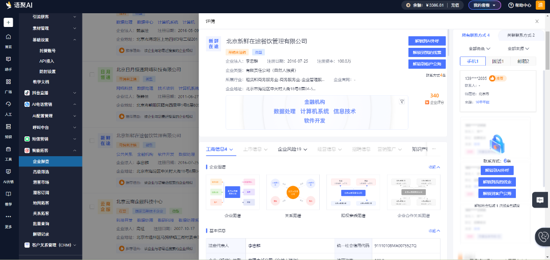The width and height of the screenshot is (550, 260).
Task: Switch to the 固话1 contact tab
Action: 498,61
